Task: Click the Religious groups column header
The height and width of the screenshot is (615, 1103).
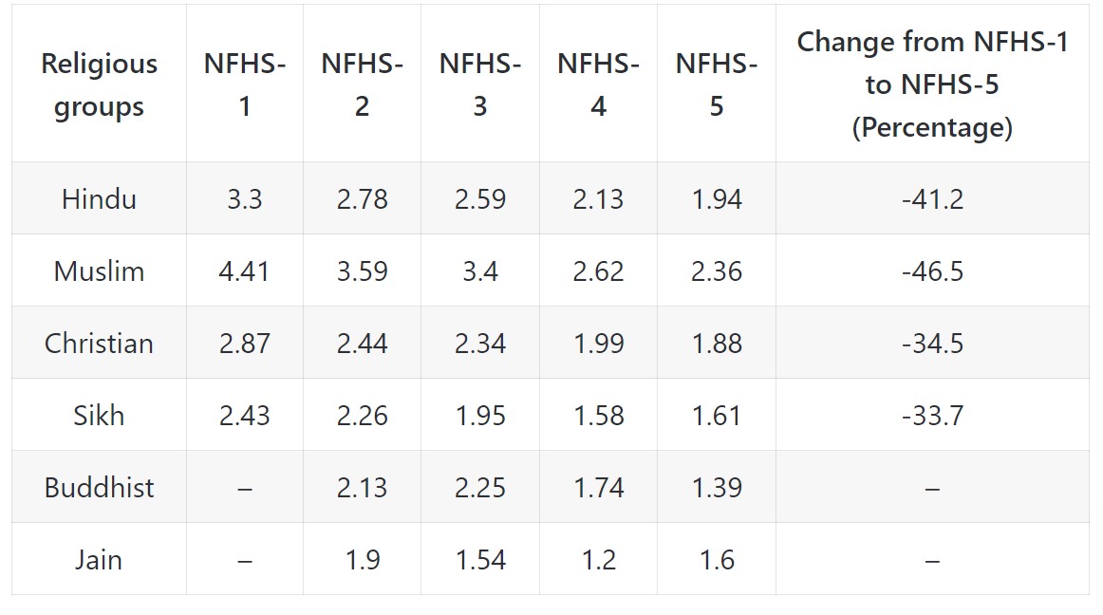Action: [x=99, y=84]
